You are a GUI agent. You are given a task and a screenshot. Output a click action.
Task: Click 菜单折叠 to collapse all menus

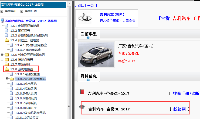(31, 11)
